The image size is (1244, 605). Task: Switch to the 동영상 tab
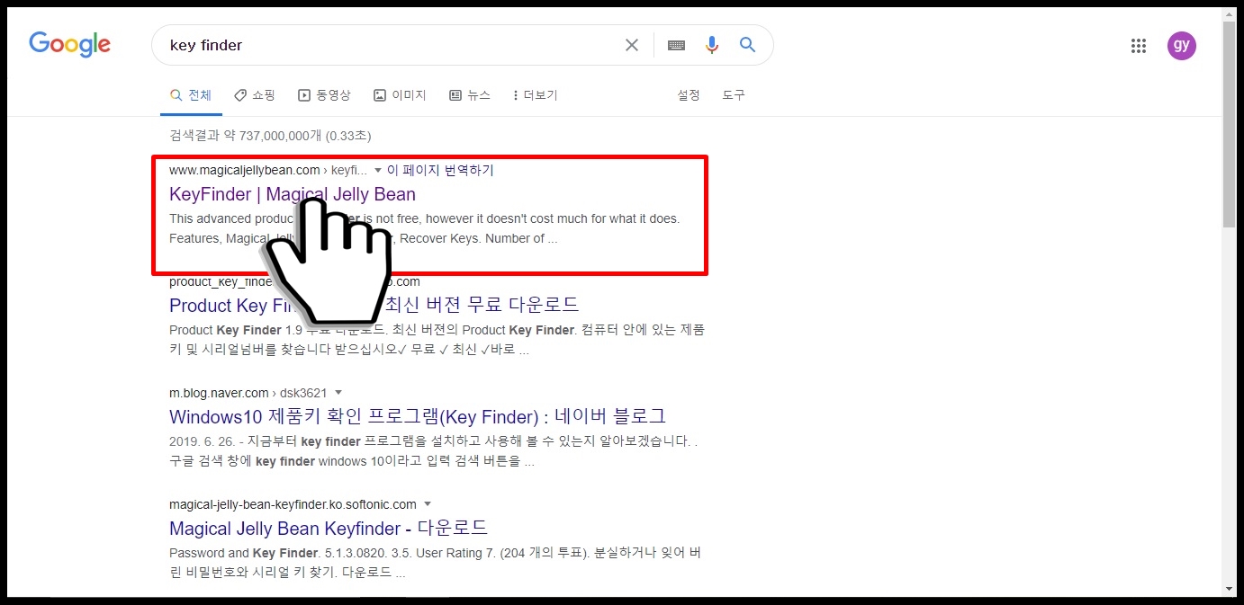tap(324, 95)
